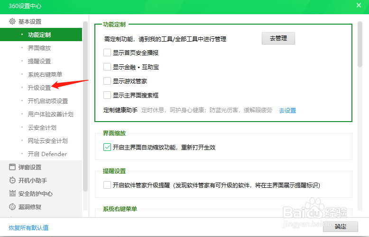Check 显示游戏管家 option
369x237 pixels.
pos(107,81)
